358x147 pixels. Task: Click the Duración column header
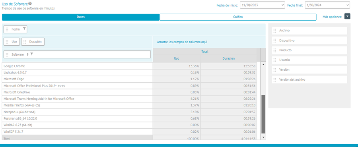point(229,58)
